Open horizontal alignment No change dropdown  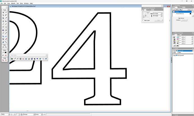point(161,13)
